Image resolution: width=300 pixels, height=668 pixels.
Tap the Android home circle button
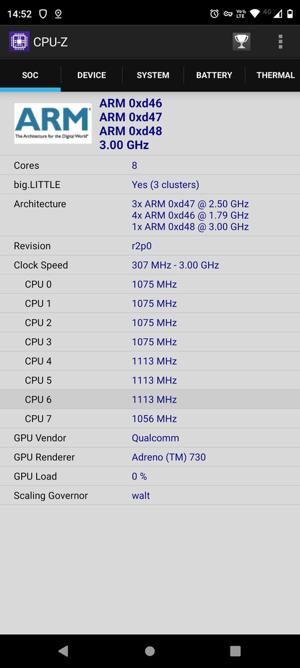149,651
